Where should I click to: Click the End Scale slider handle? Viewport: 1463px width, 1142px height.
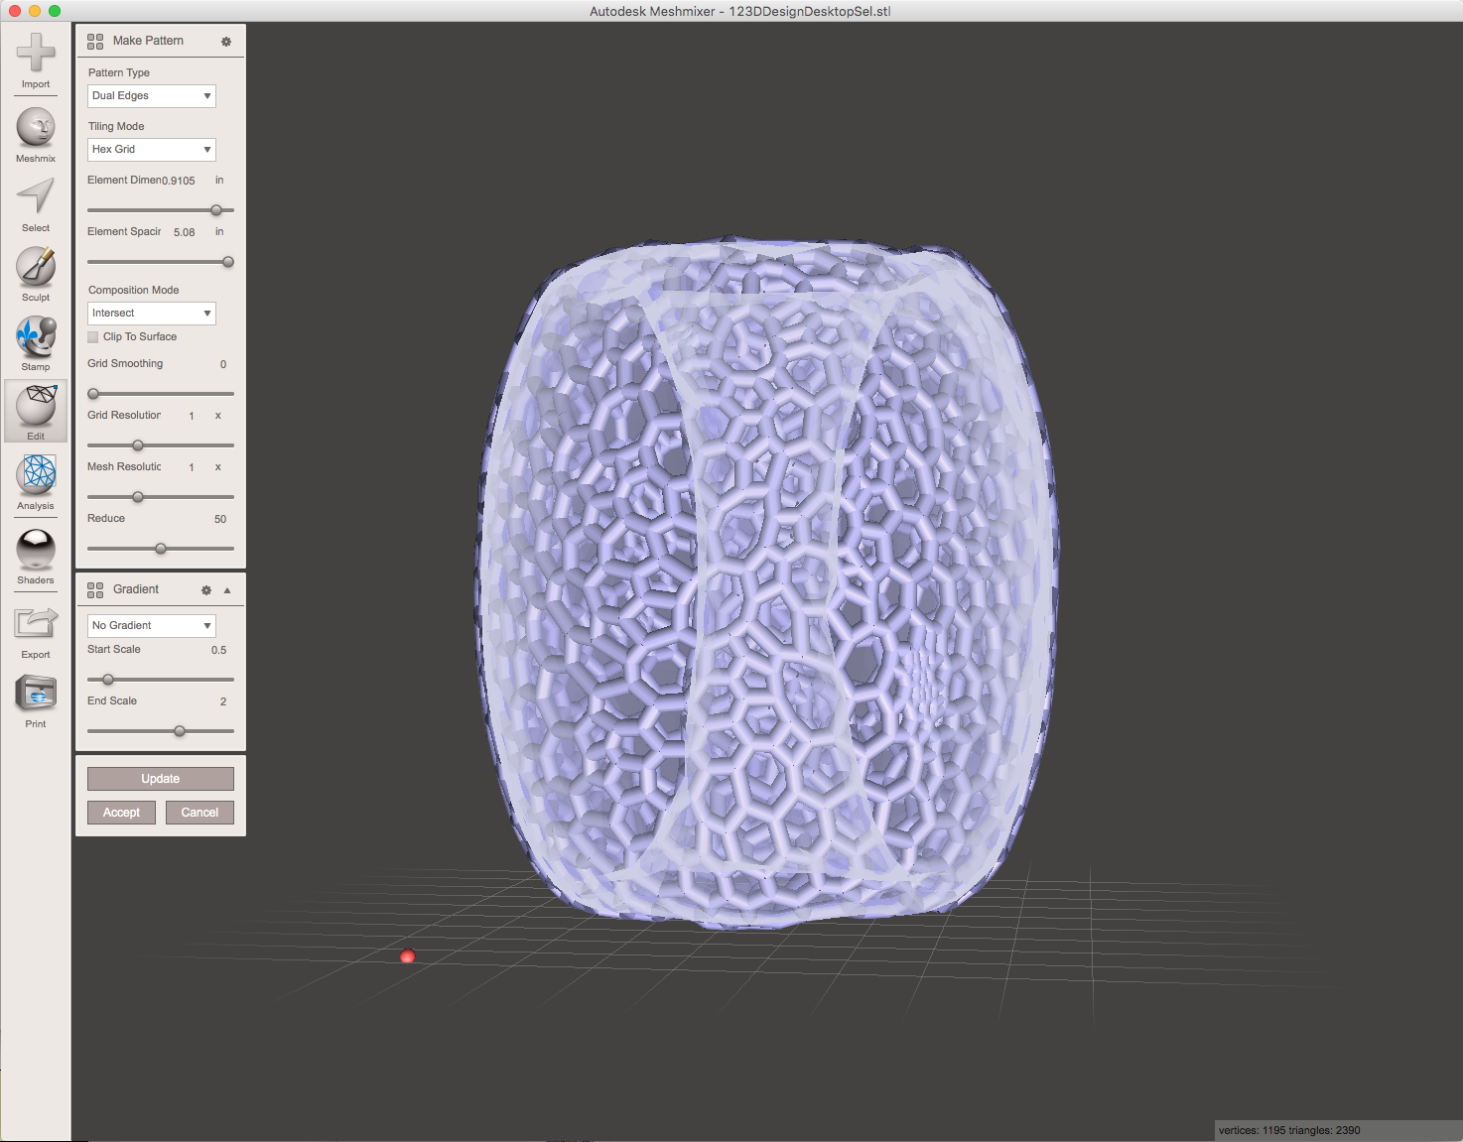point(180,731)
